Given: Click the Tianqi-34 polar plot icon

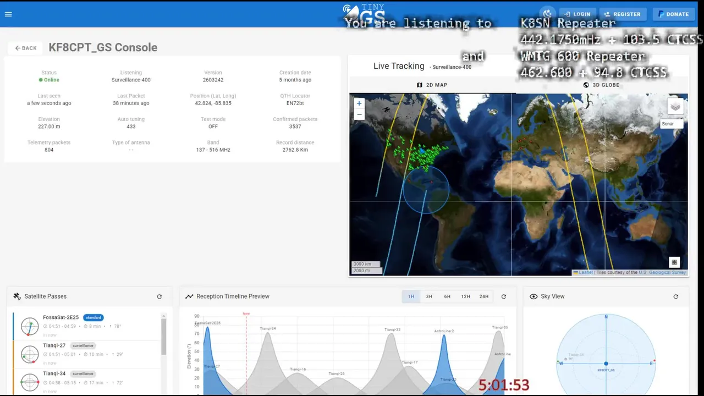Looking at the screenshot, I should (30, 382).
